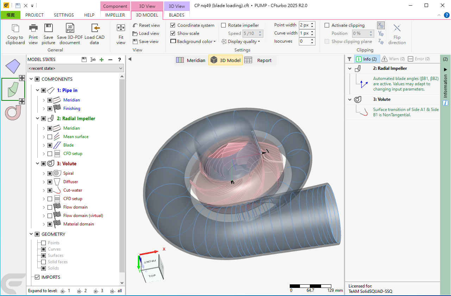Toggle geometry Points checkbox
The height and width of the screenshot is (296, 451).
tap(44, 243)
